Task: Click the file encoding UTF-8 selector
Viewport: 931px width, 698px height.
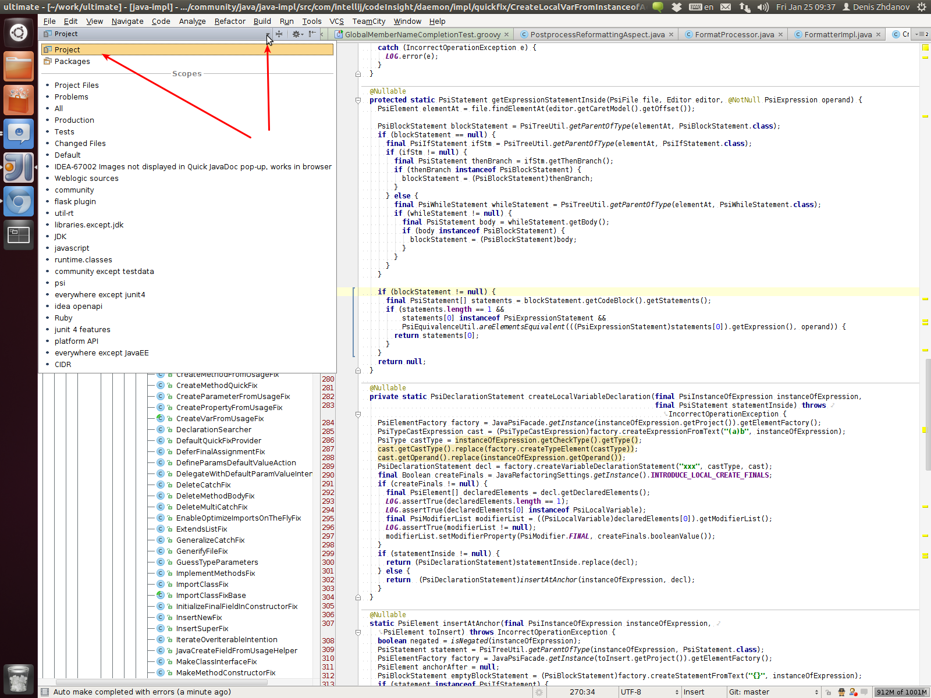Action: click(649, 692)
